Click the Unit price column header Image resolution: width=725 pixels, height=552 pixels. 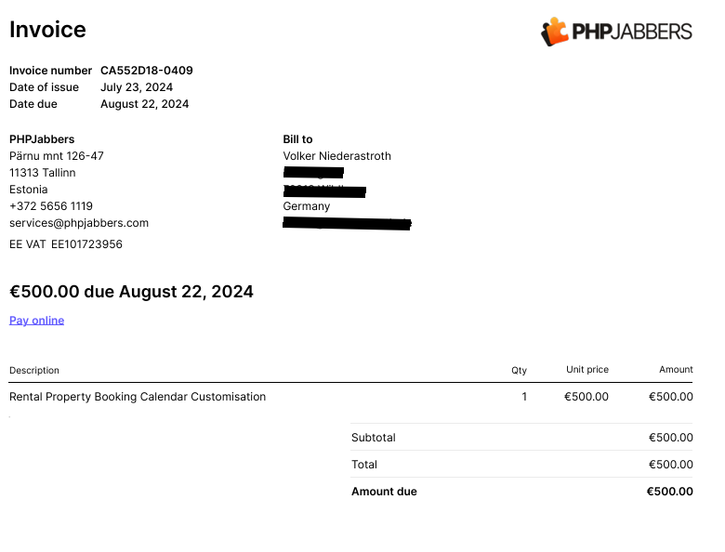[x=587, y=370]
